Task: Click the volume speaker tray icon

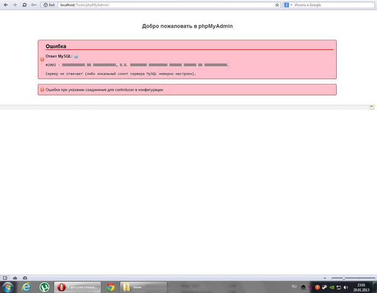Action: tap(346, 287)
